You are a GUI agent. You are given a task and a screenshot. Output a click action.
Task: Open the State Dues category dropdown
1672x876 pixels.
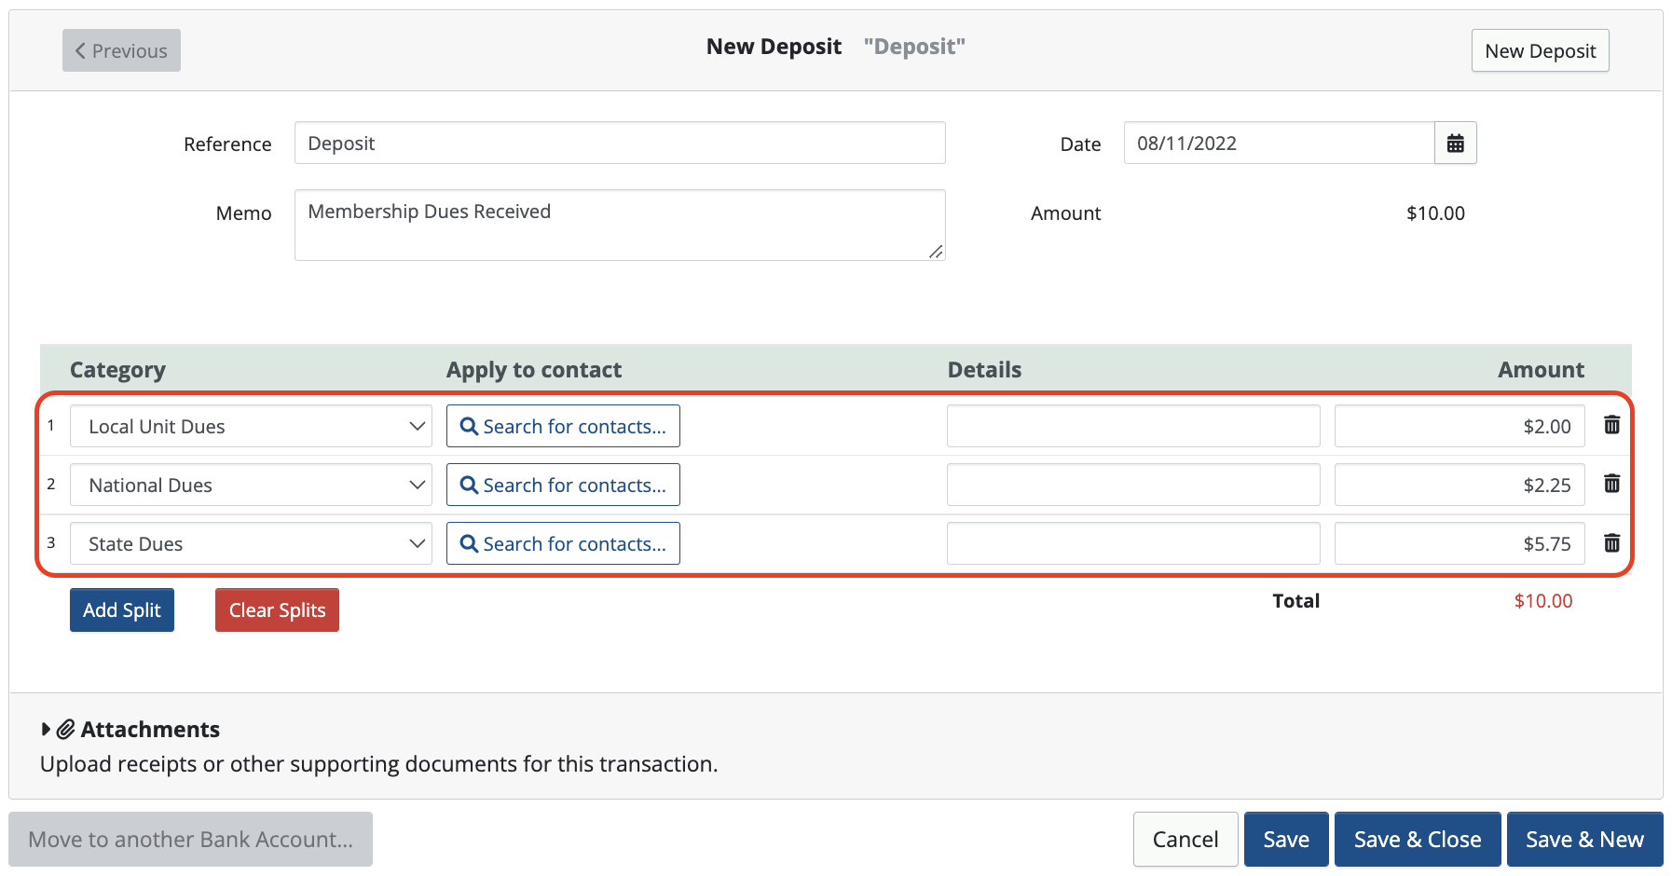[x=251, y=543]
